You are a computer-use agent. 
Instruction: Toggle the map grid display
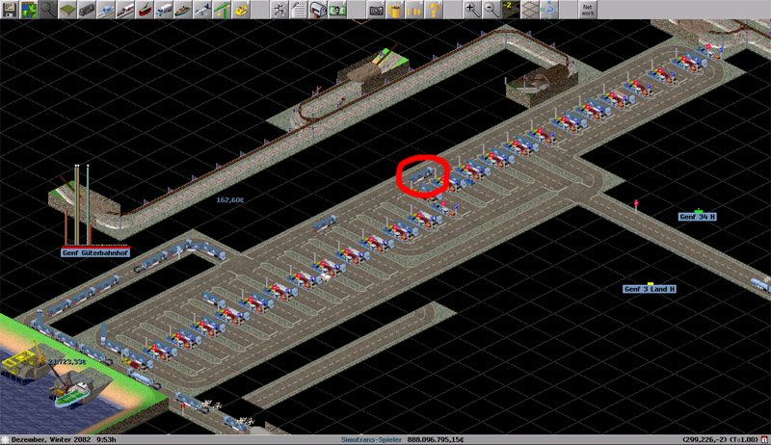pyautogui.click(x=529, y=11)
